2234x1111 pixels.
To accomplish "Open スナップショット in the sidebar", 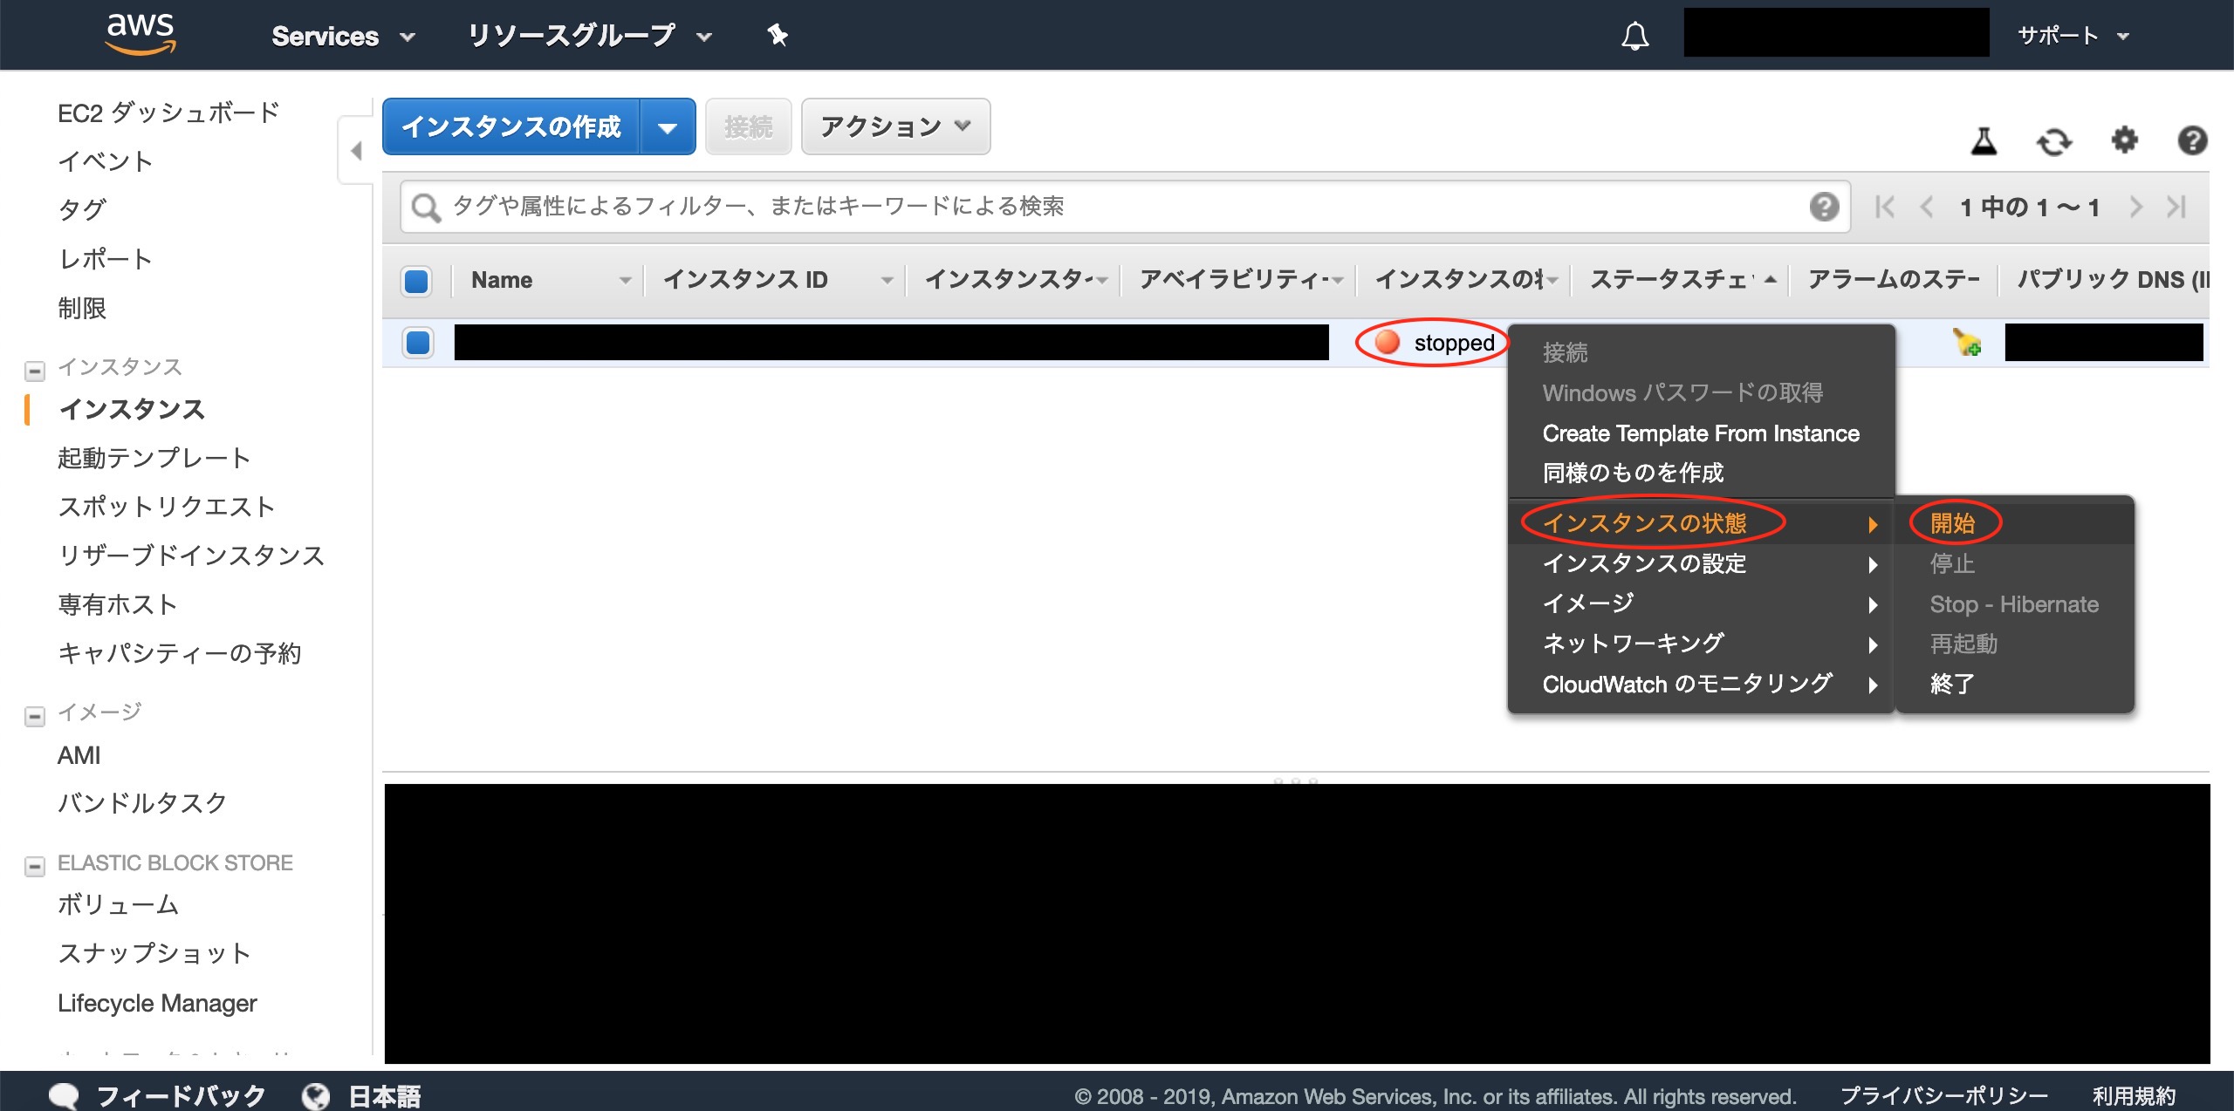I will pos(154,953).
